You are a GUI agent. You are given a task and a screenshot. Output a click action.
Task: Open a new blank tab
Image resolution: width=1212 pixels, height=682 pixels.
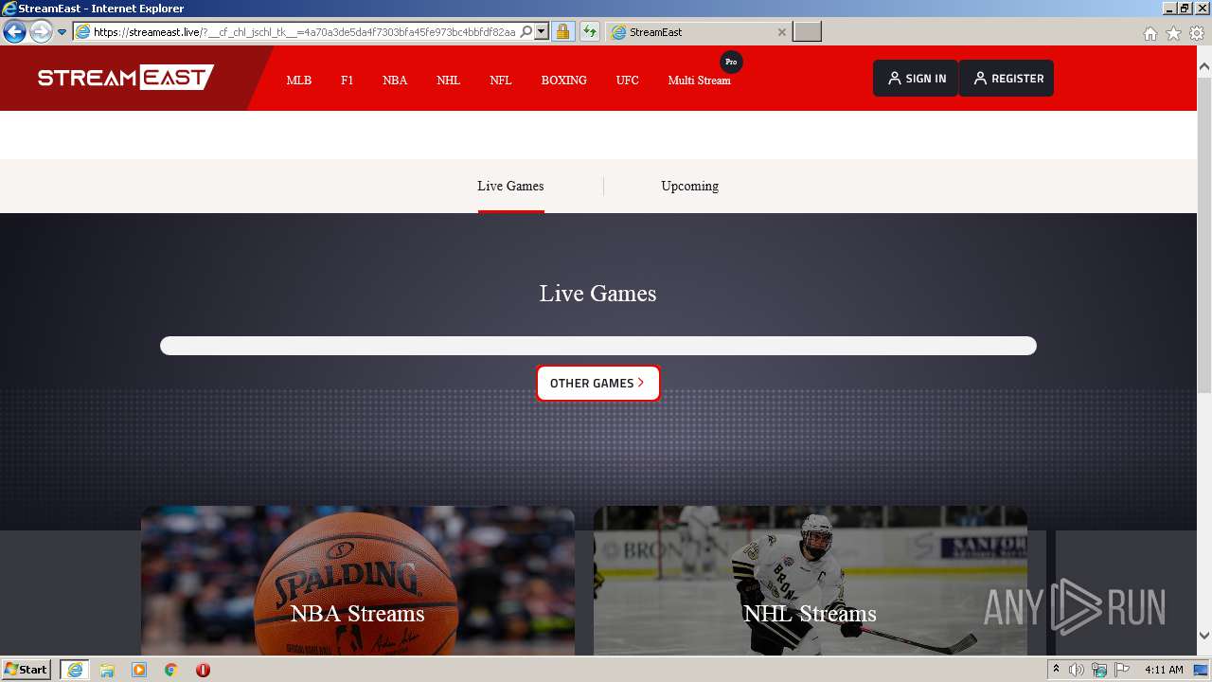pyautogui.click(x=807, y=32)
